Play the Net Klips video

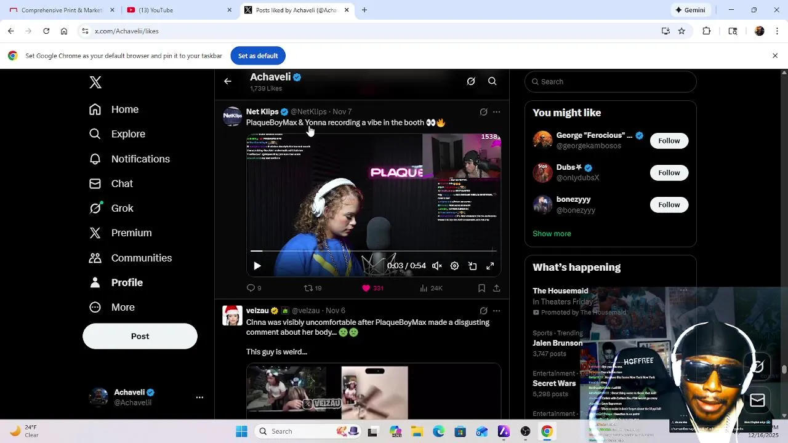(x=257, y=266)
